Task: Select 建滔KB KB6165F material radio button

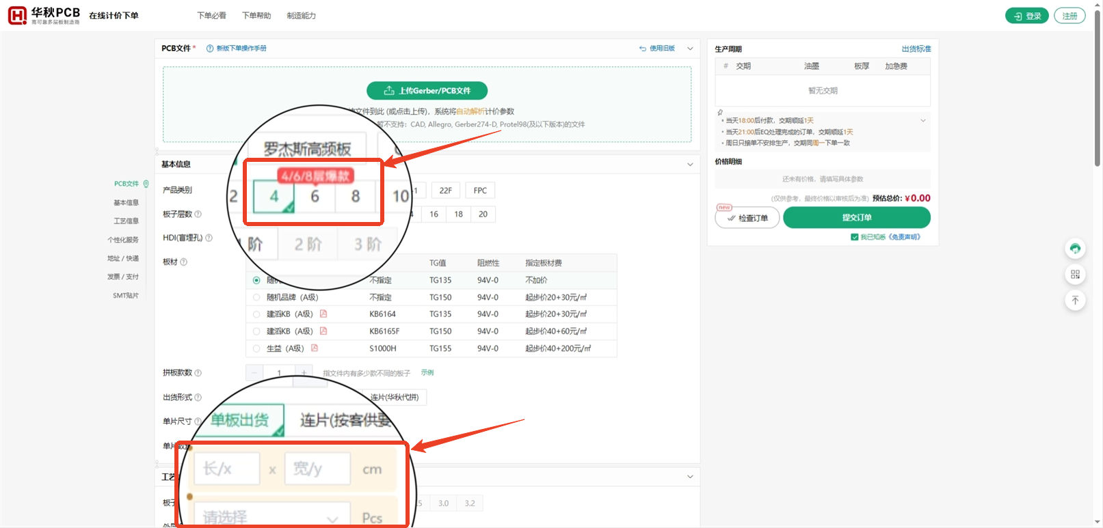Action: [x=256, y=331]
